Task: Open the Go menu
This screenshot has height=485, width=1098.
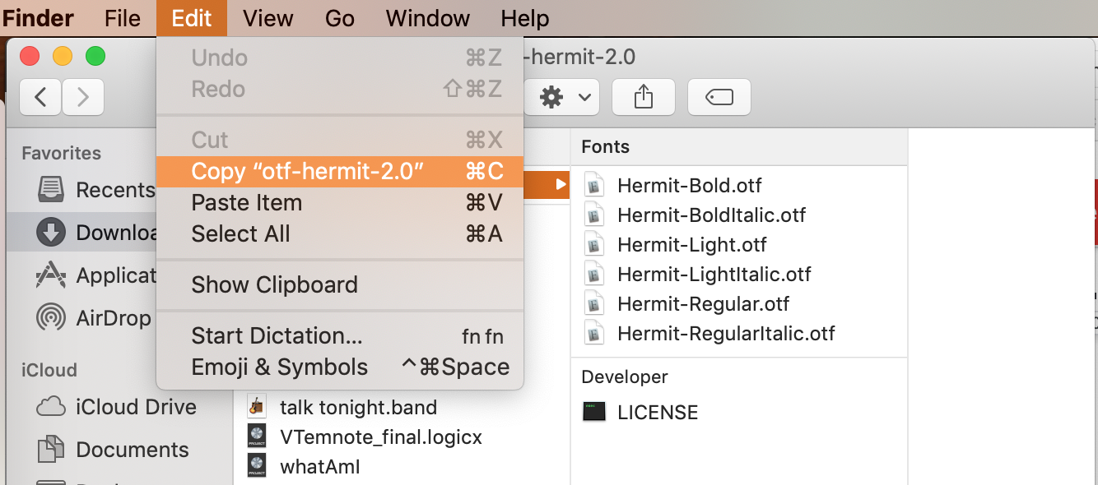Action: pyautogui.click(x=340, y=18)
